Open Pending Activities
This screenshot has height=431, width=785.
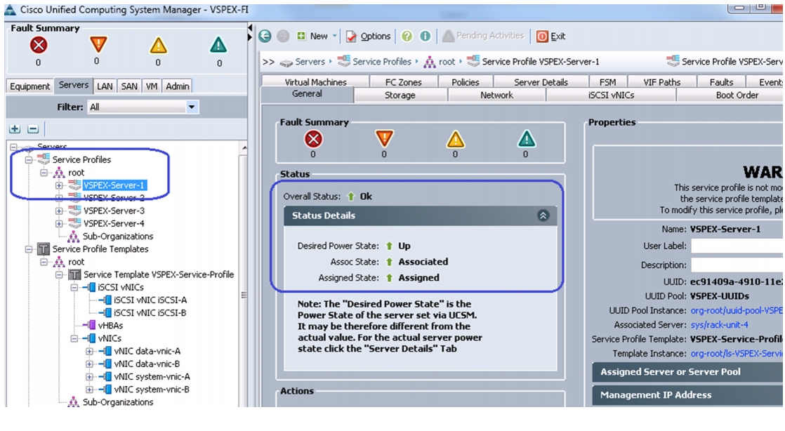click(x=484, y=36)
